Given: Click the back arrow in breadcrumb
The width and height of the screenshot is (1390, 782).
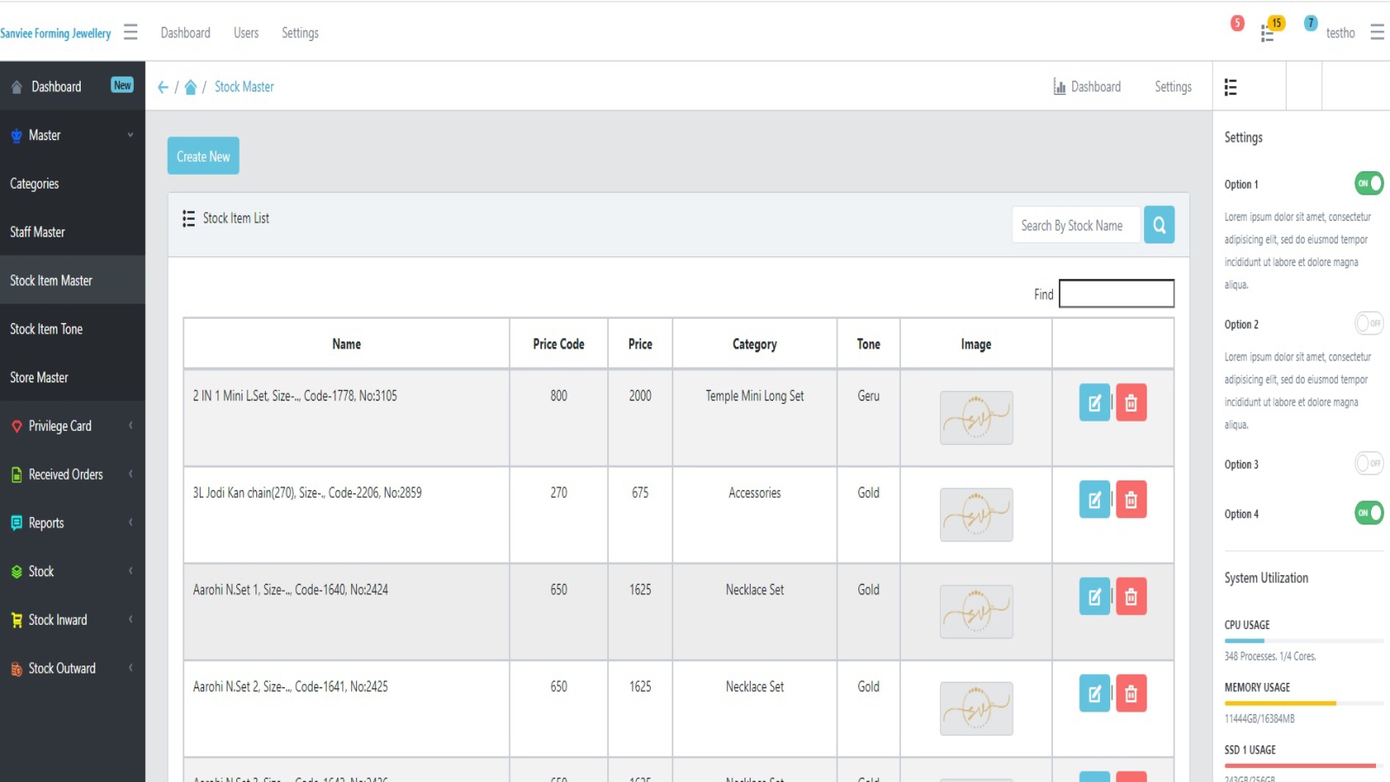Looking at the screenshot, I should pos(162,87).
